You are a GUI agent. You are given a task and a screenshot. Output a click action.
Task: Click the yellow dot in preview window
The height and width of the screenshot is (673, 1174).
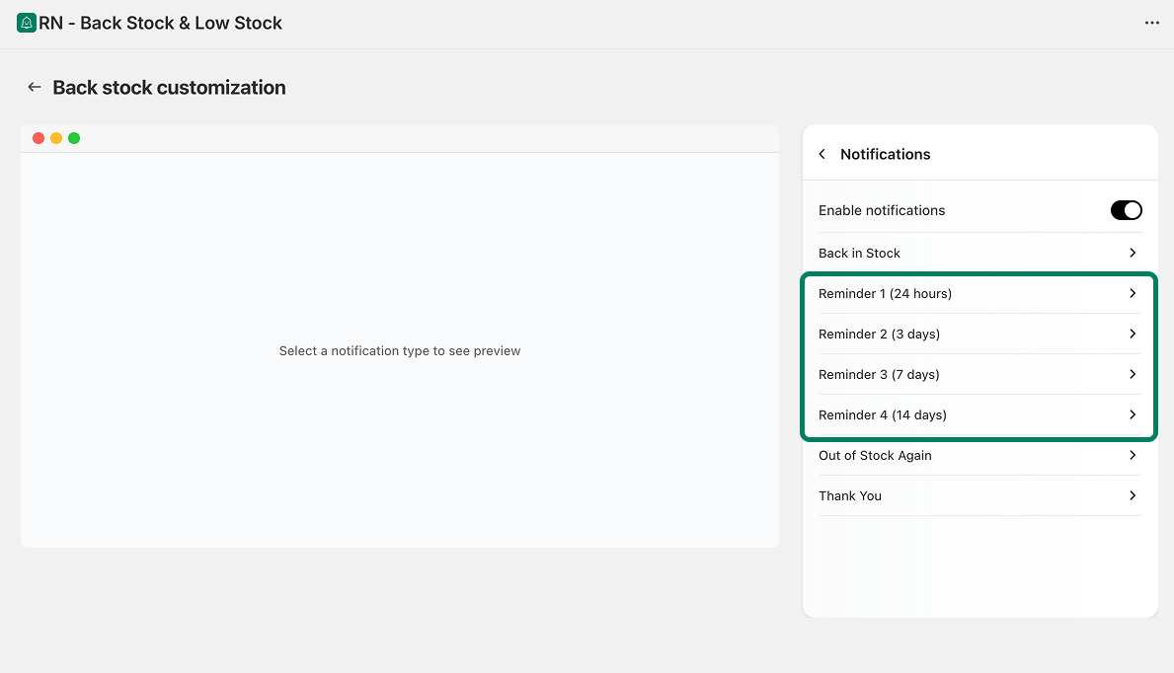(x=56, y=138)
